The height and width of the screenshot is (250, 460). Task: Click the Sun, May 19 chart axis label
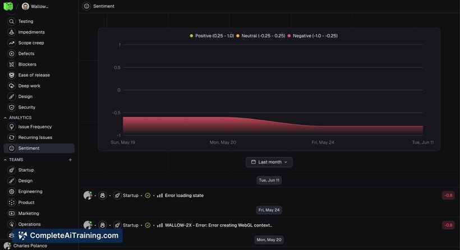pos(123,142)
